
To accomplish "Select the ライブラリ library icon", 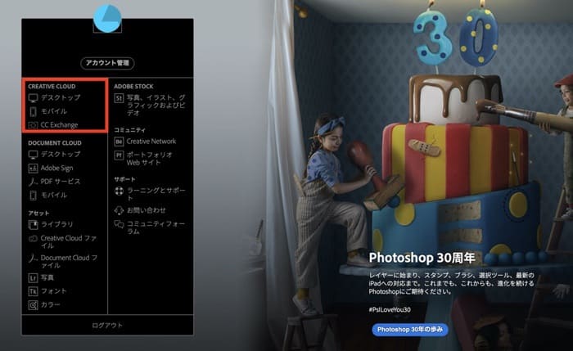I will [x=33, y=223].
